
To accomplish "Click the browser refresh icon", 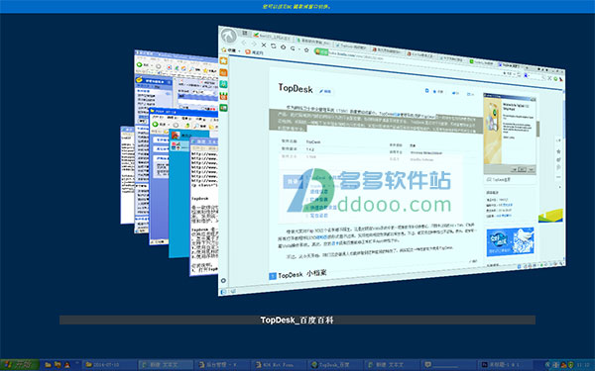I will pyautogui.click(x=274, y=46).
